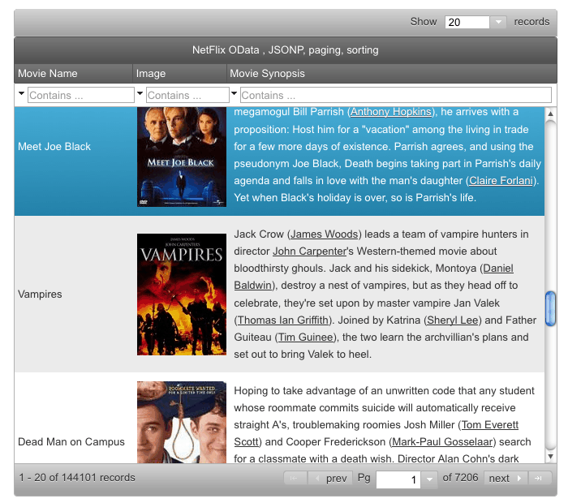Click the blue vertical scrollbar thumb
This screenshot has height=503, width=581.
[551, 308]
